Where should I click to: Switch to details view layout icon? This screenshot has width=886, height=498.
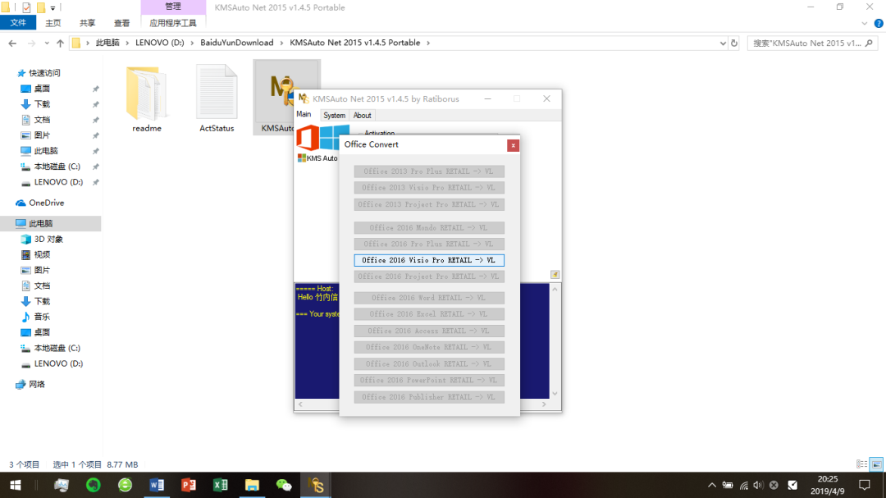coord(861,464)
